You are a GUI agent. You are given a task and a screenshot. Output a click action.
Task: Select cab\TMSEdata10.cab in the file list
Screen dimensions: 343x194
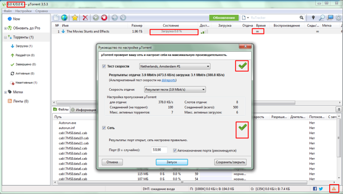click(74, 138)
